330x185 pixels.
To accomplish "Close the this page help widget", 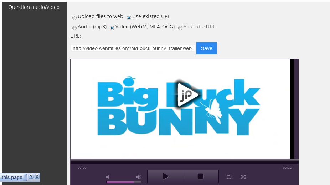I will click(37, 177).
